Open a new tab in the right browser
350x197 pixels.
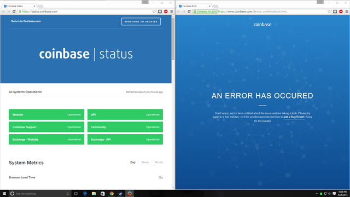pos(215,6)
